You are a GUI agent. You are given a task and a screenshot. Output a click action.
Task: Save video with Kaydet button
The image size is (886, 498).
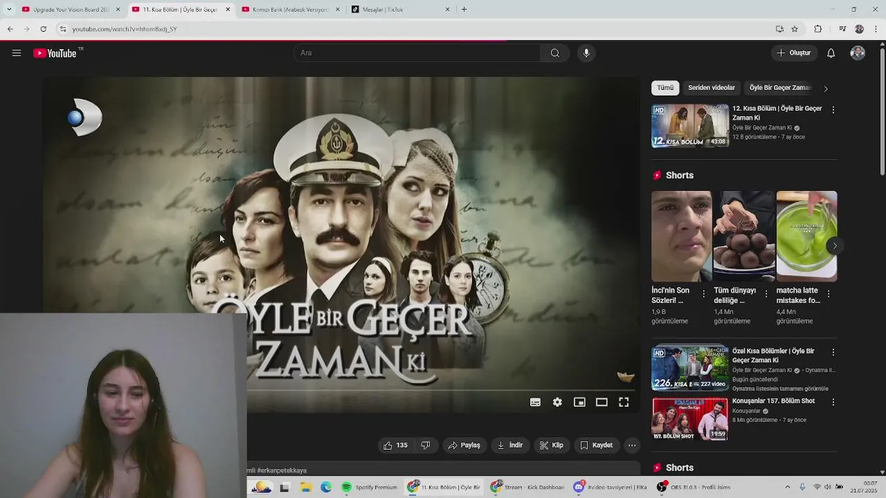(x=597, y=445)
